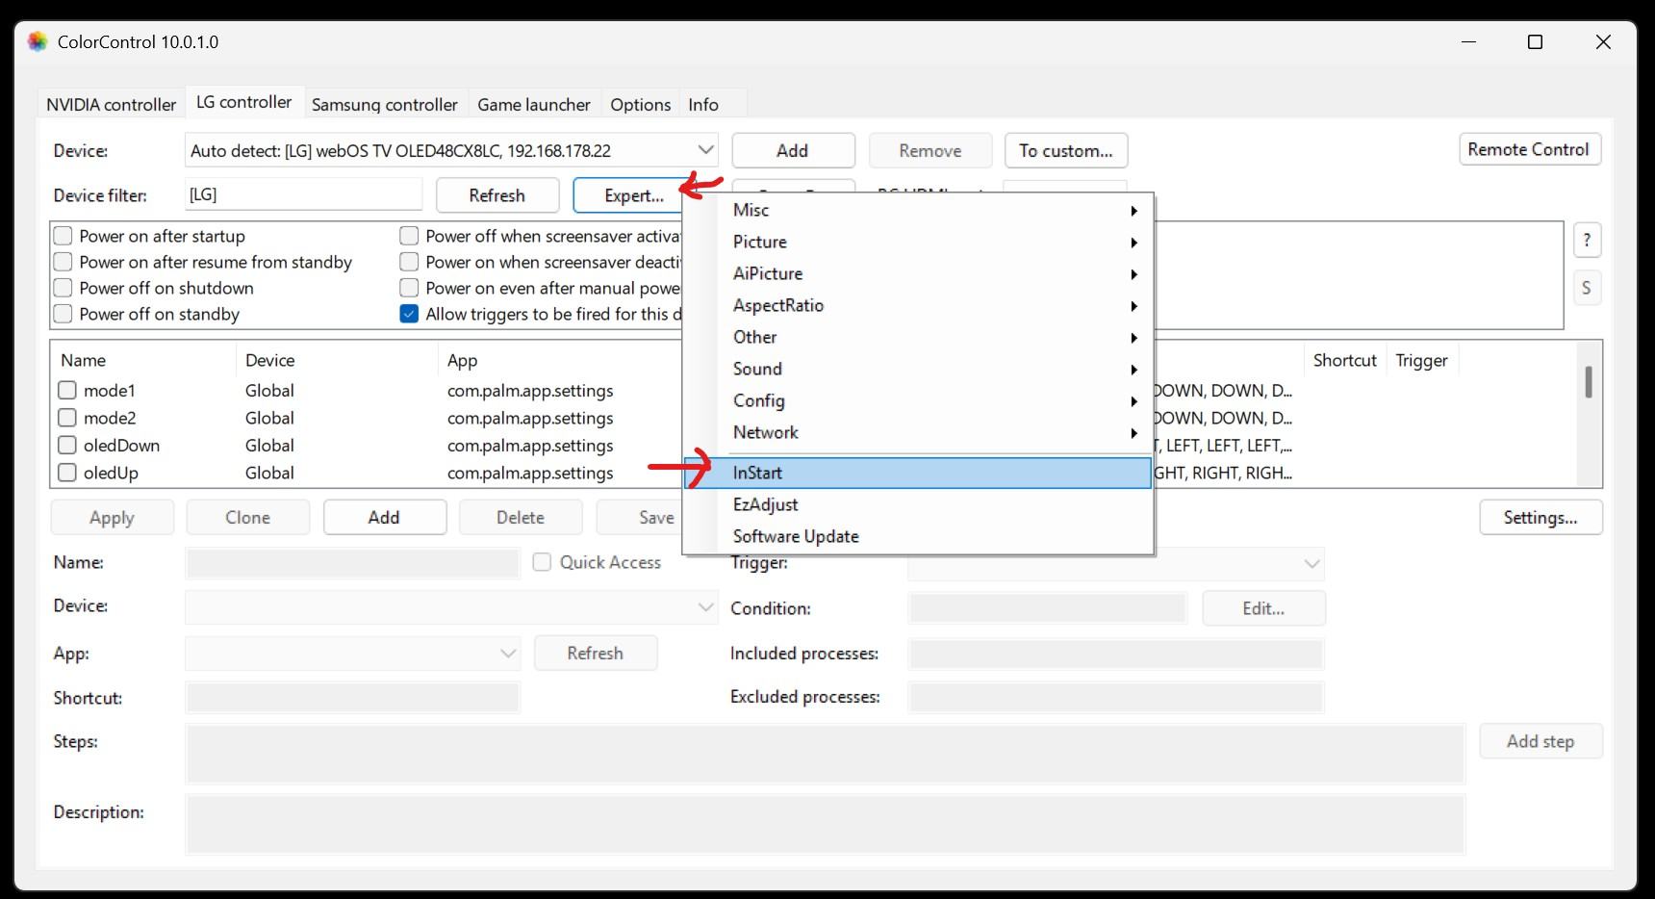The height and width of the screenshot is (899, 1655).
Task: Enable Power on after resume from standby
Action: pos(64,262)
